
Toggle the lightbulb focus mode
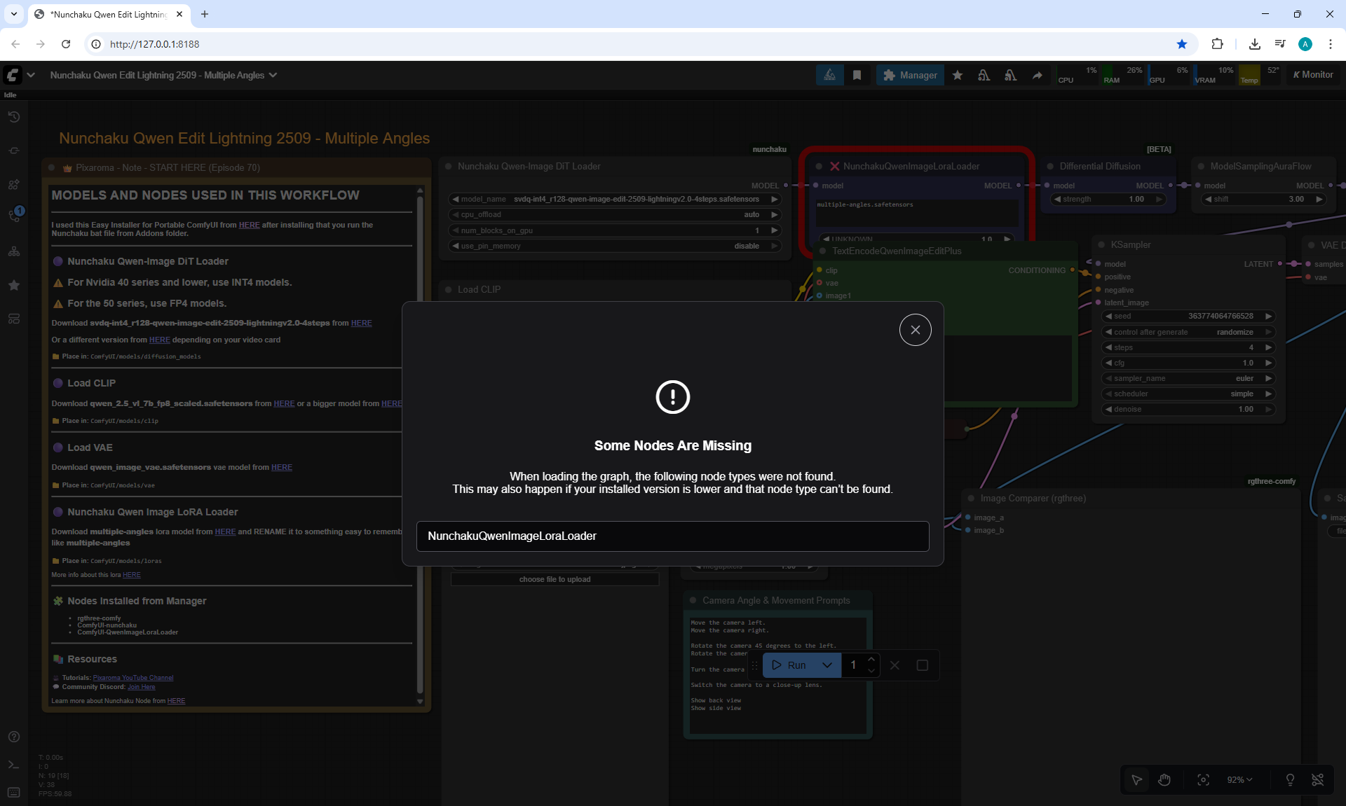tap(1290, 780)
